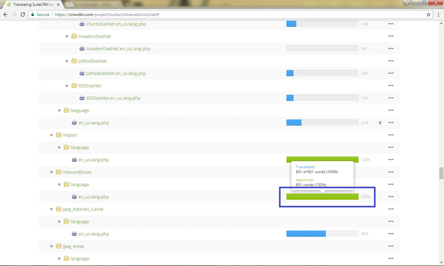Open options menu for RSSDashlet.en_us.lang.php row
Viewport: 444px width, 266px height.
coord(391,98)
